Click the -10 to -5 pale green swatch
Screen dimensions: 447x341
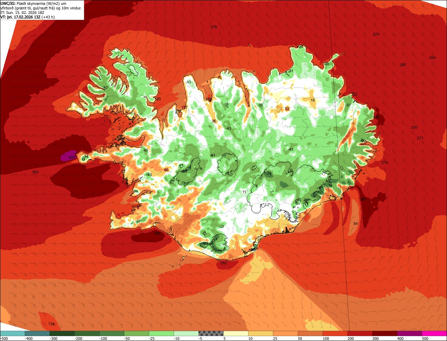pos(186,333)
